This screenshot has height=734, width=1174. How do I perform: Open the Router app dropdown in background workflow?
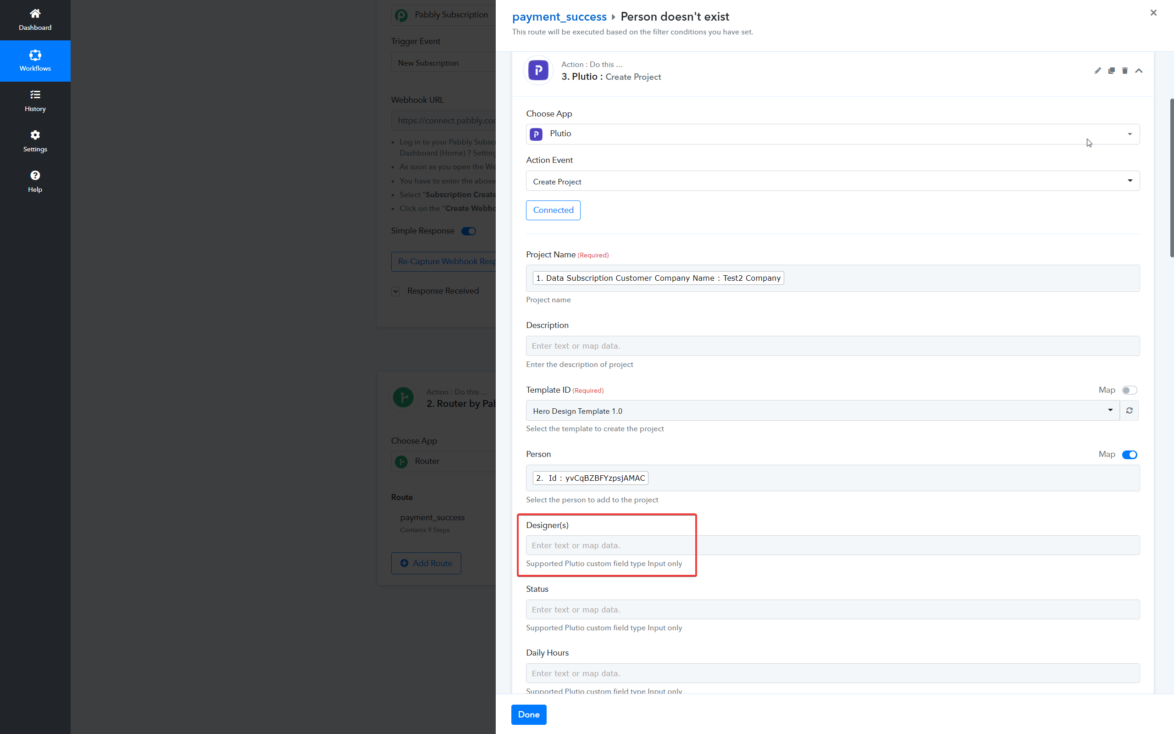coord(443,461)
